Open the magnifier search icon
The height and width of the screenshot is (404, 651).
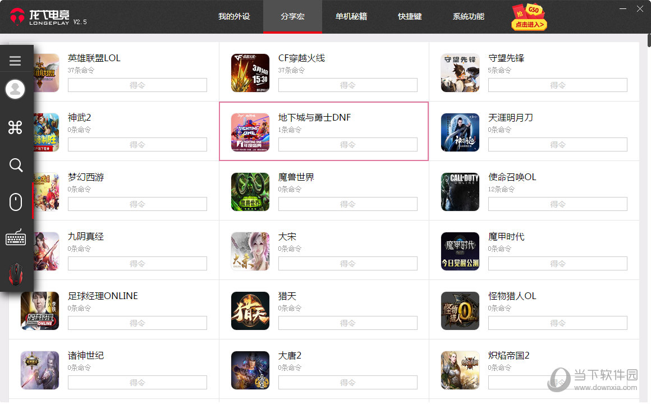[x=16, y=166]
